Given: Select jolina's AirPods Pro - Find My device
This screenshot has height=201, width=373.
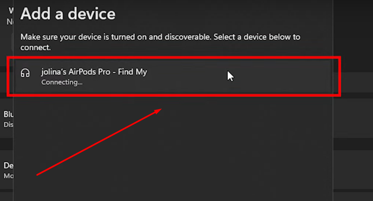Looking at the screenshot, I should click(x=174, y=76).
